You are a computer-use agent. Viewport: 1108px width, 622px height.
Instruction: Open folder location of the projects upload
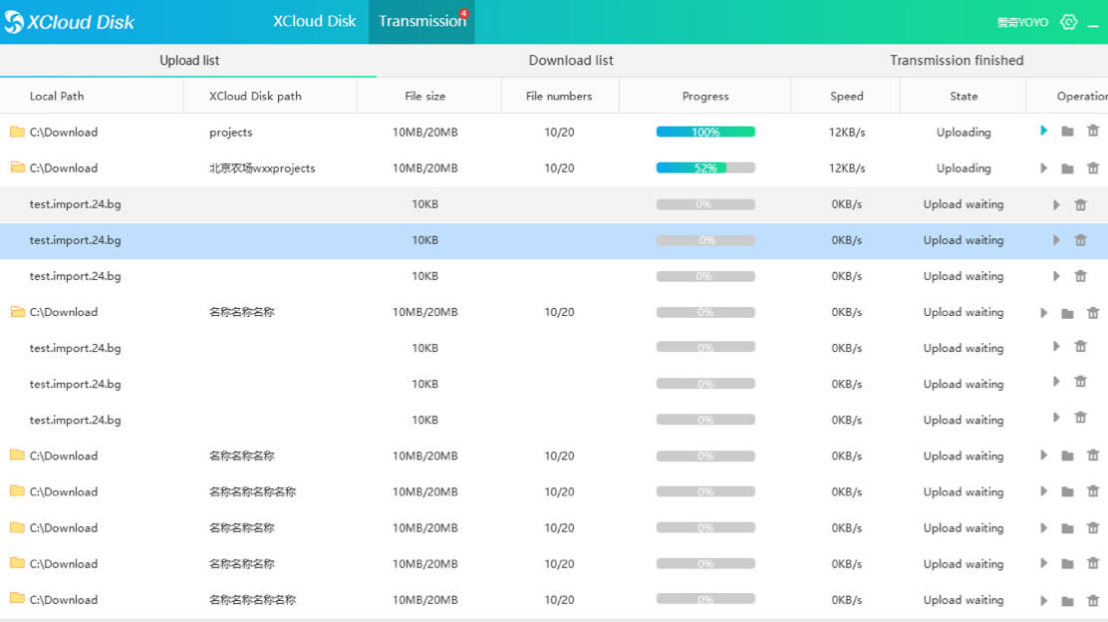[1068, 132]
